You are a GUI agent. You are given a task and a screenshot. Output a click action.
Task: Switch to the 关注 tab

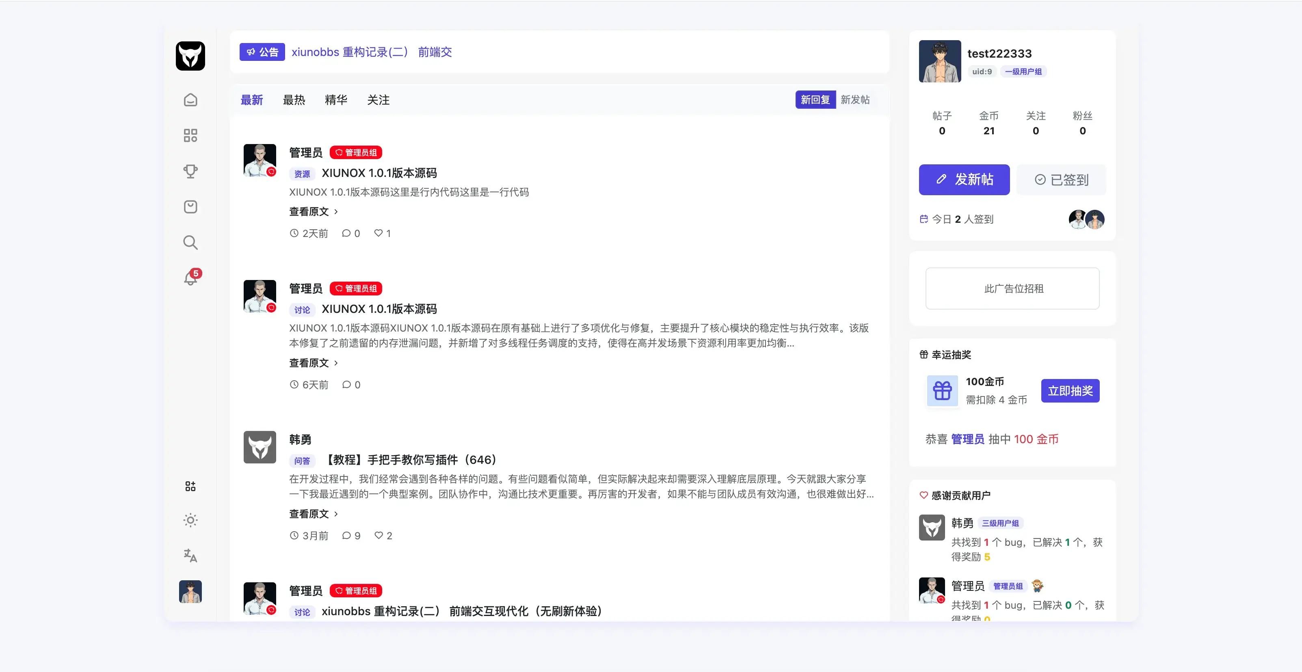tap(378, 100)
